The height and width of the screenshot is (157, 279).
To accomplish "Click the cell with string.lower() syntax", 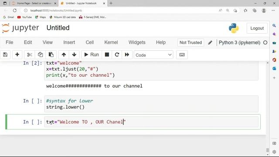I will pos(151,104).
